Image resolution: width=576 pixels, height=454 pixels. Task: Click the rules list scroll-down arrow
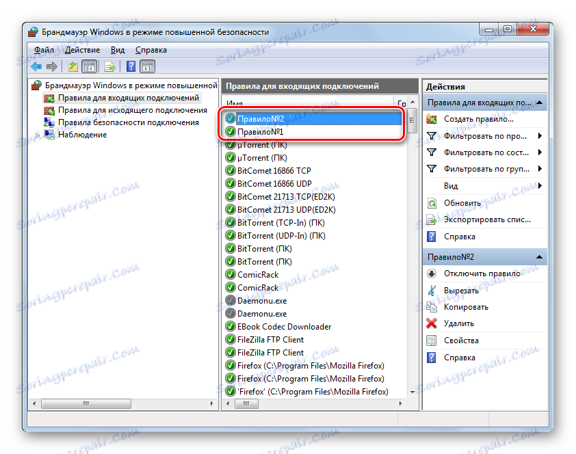[413, 392]
